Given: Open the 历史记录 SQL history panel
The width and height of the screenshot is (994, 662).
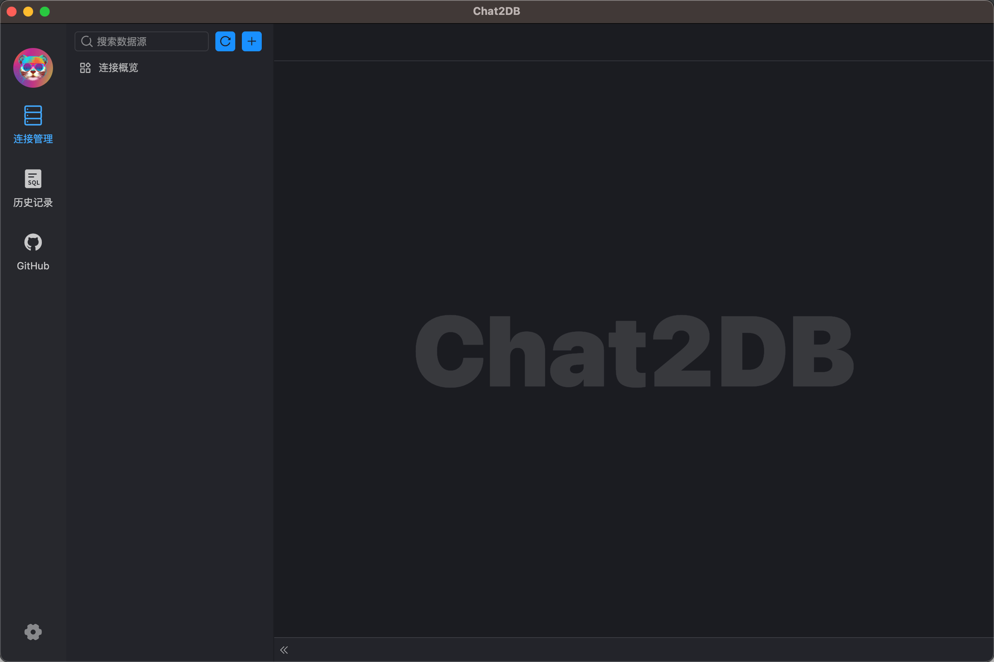Looking at the screenshot, I should pyautogui.click(x=33, y=179).
